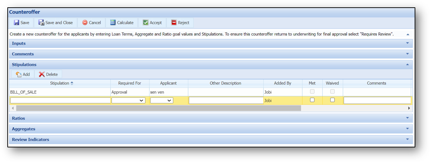Screen dimensions: 430x162
Task: Click the red Cancel icon
Action: (85, 23)
